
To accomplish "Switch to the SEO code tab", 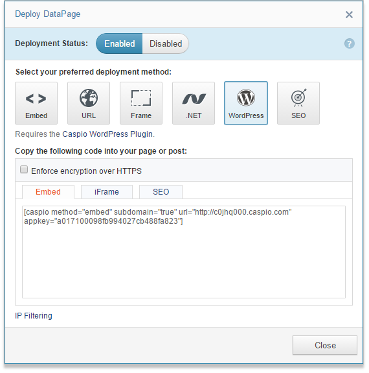I will point(161,192).
